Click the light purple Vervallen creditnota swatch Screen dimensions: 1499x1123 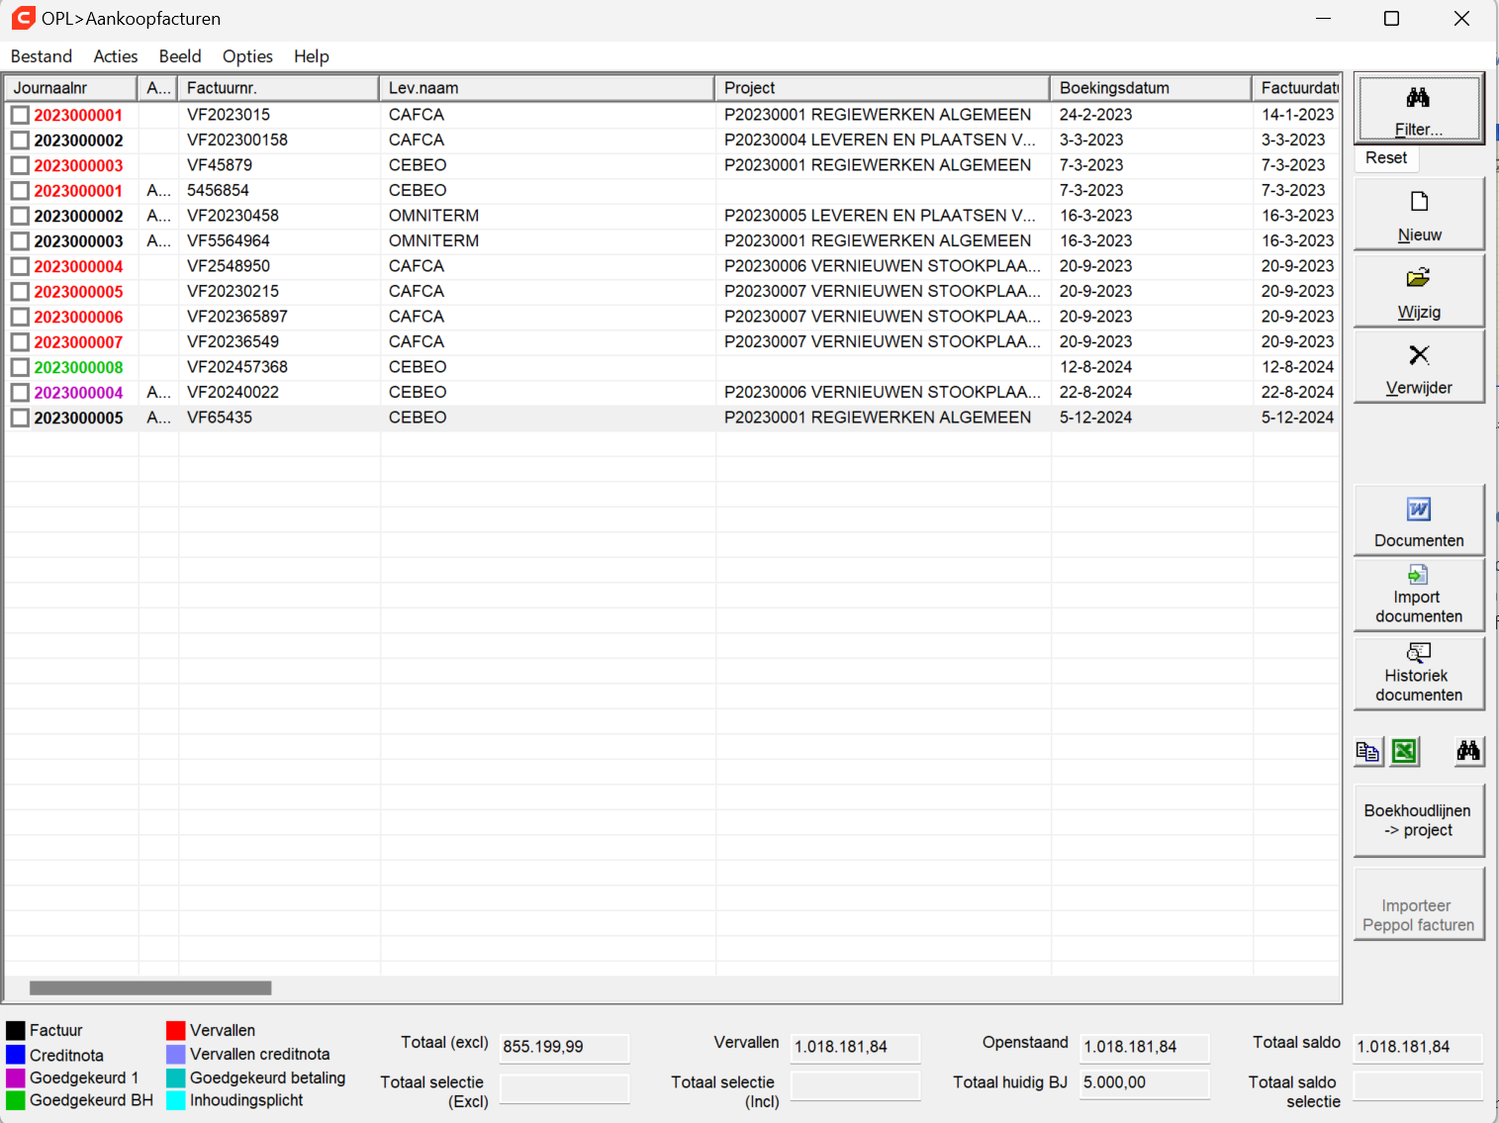176,1055
